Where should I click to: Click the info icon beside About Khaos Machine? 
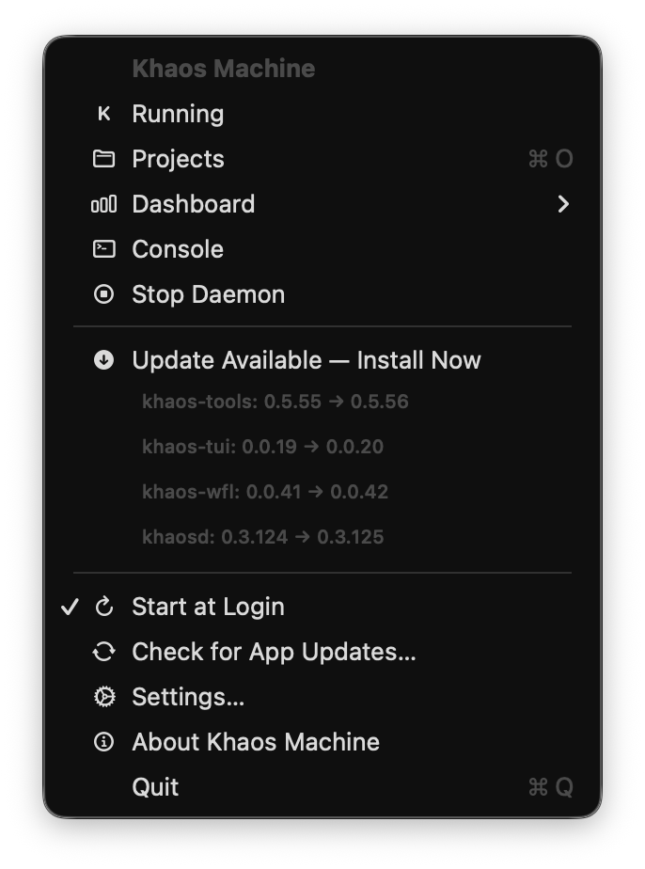click(103, 742)
